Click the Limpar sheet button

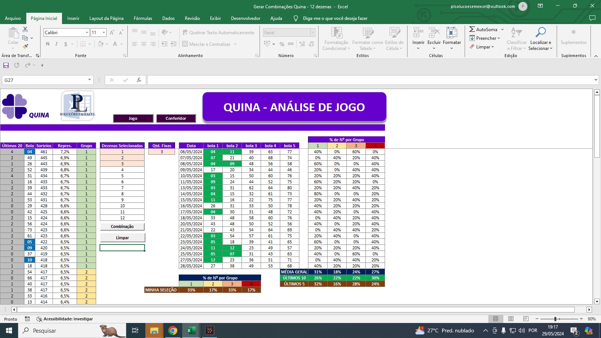(122, 238)
